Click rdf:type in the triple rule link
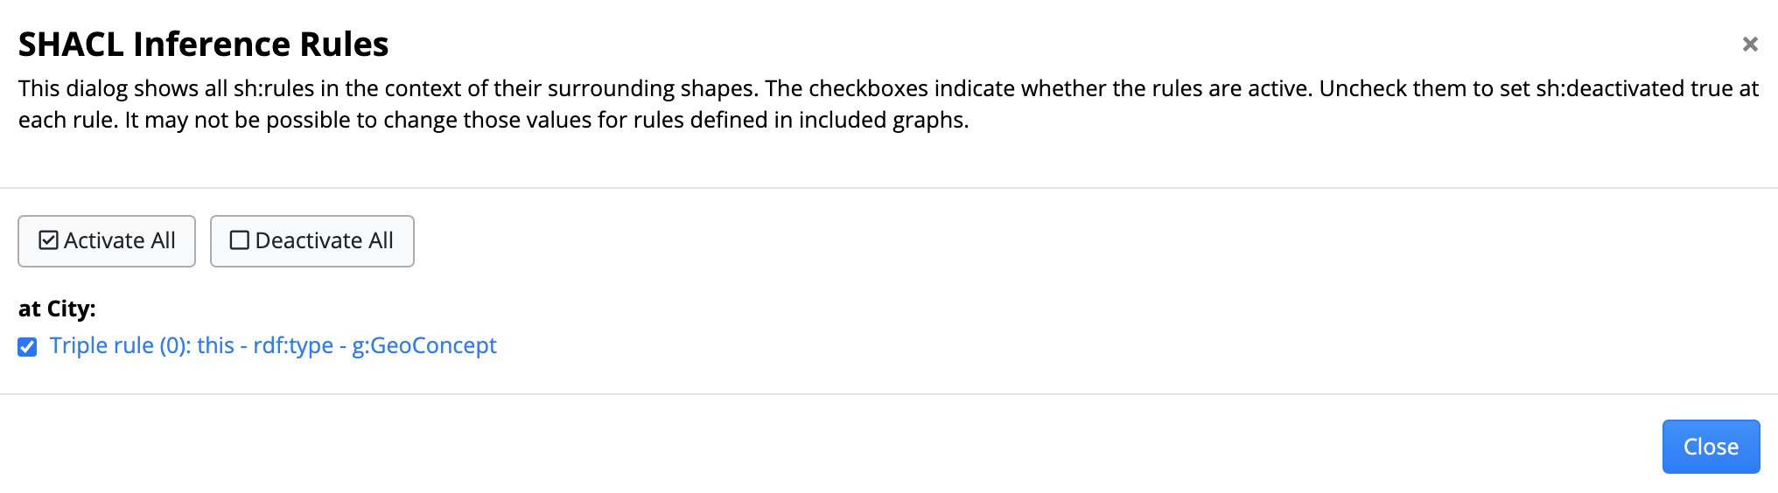The width and height of the screenshot is (1778, 493). coord(293,346)
